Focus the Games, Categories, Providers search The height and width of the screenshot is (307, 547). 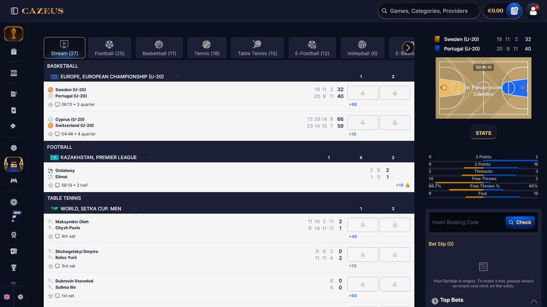[428, 11]
